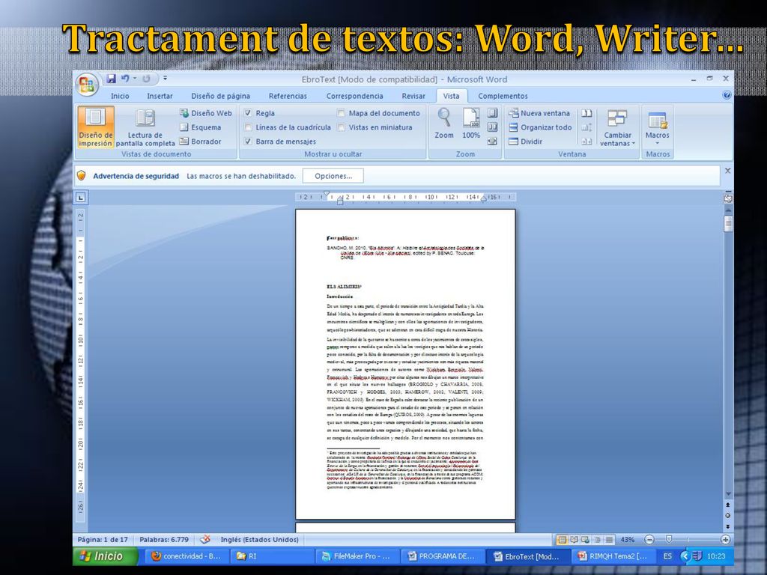The height and width of the screenshot is (575, 767).
Task: Switch to PROGRAMA DE taskbar item
Action: (x=443, y=556)
